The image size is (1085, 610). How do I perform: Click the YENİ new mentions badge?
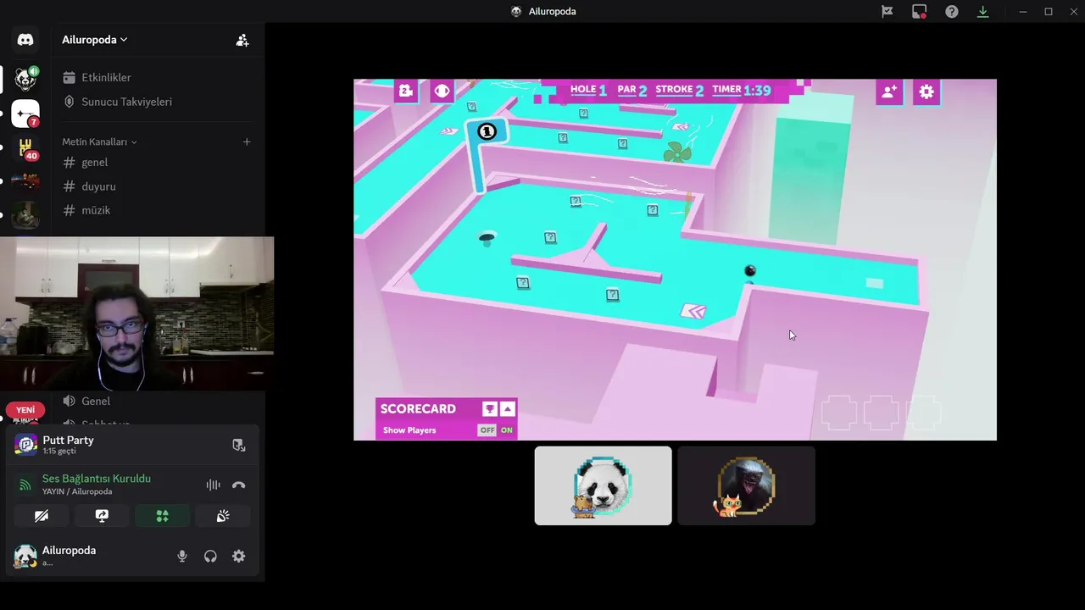(25, 410)
